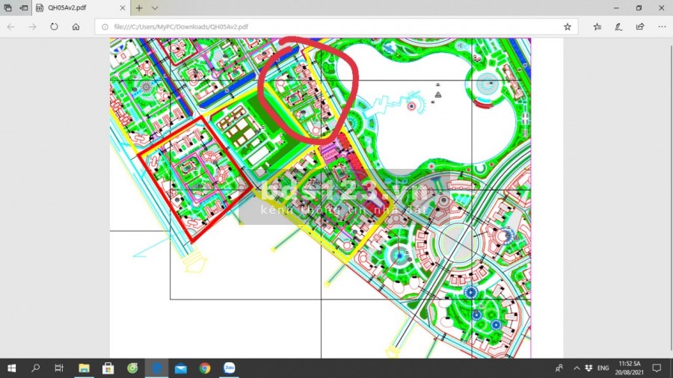Viewport: 673px width, 378px height.
Task: Change ENG input language
Action: 603,368
